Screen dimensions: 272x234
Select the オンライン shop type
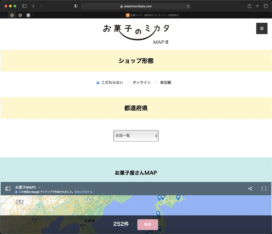point(129,83)
